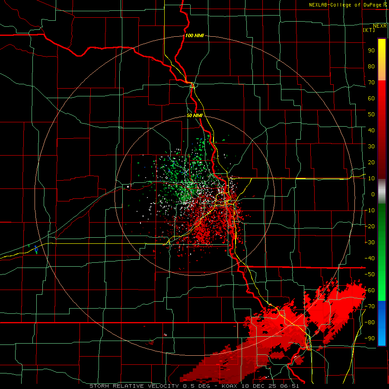Click the positive 50 value on velocity scale

[371, 115]
